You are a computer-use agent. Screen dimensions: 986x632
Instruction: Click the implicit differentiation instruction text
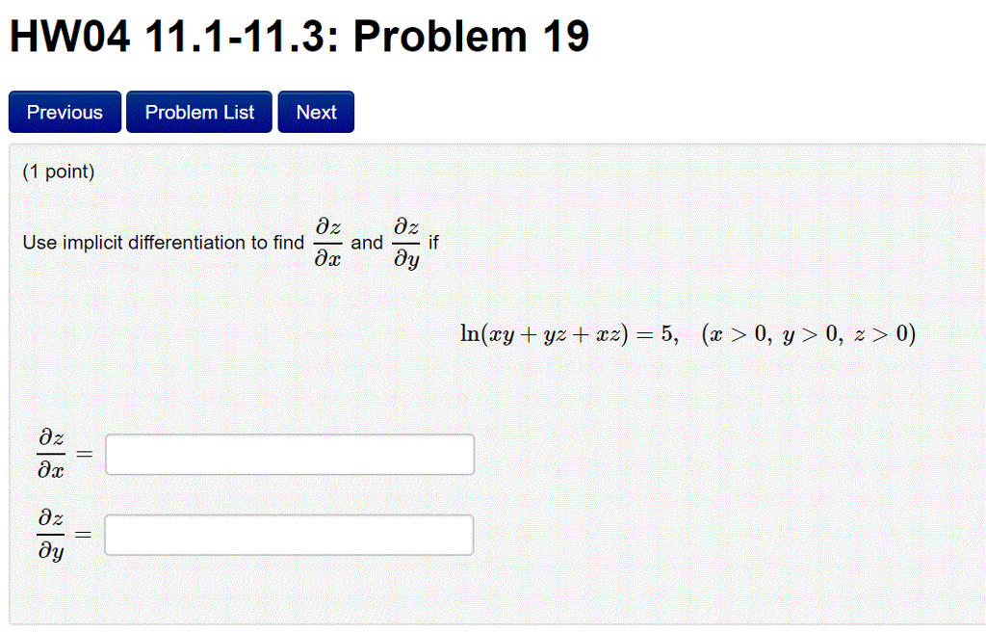pos(162,243)
